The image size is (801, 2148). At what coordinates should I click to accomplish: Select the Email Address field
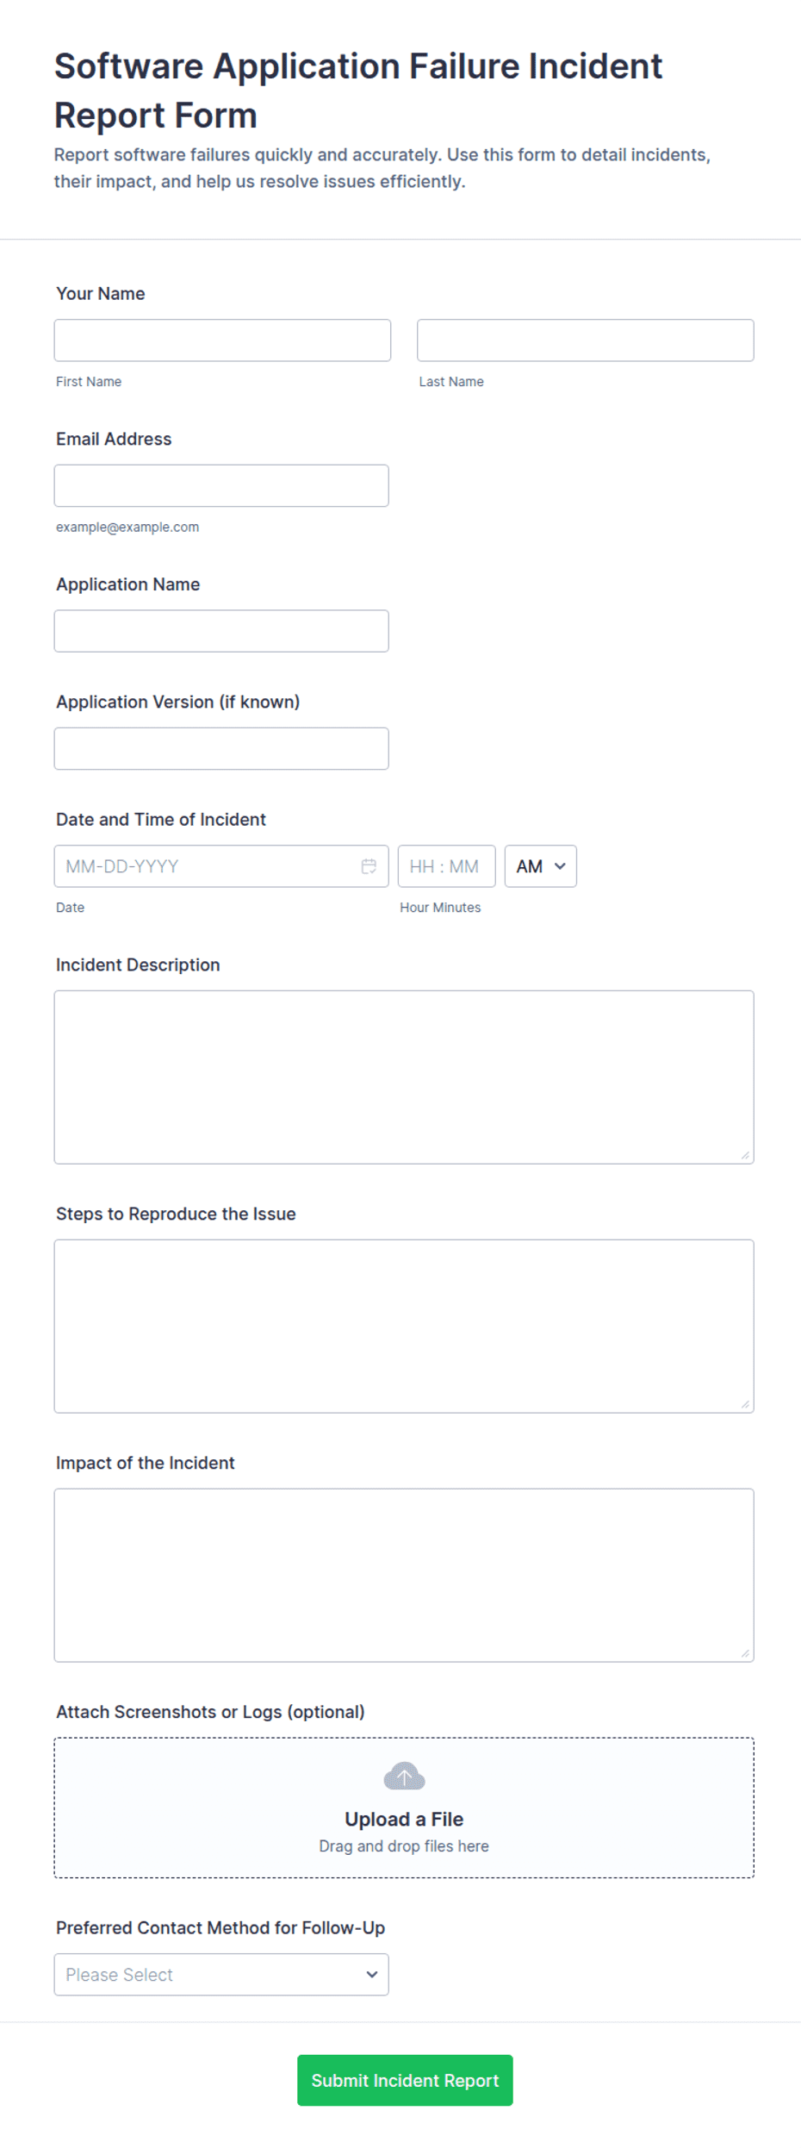221,485
